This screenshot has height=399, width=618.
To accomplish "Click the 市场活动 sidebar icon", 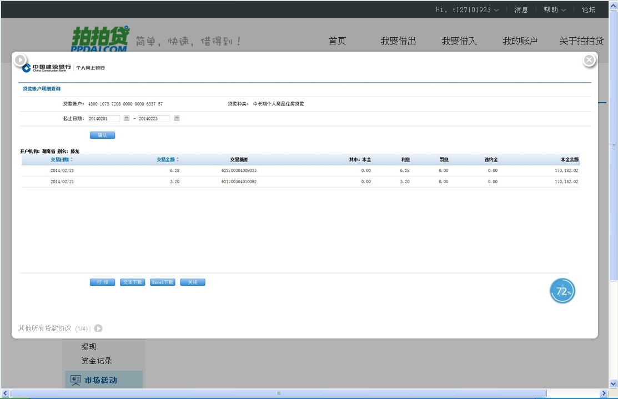I will click(76, 380).
